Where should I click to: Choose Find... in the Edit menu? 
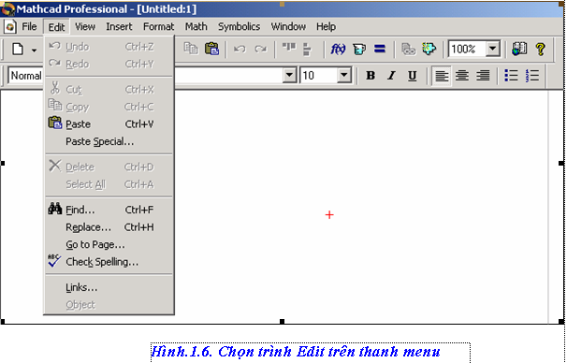coord(109,210)
